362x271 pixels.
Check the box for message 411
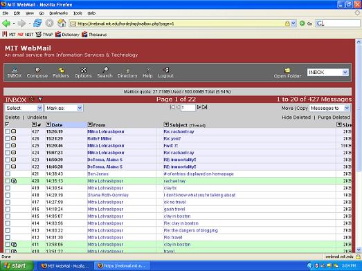(x=8, y=244)
